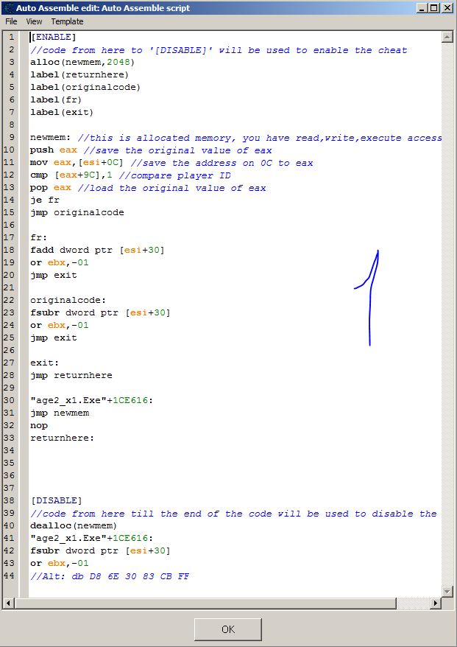
Task: Close the Auto Assemble window
Action: click(x=447, y=8)
